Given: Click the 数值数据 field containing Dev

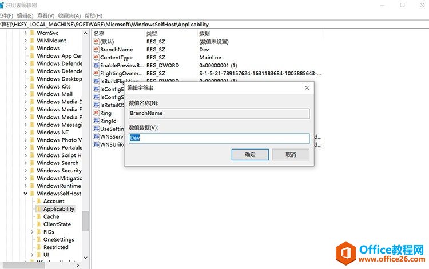Looking at the screenshot, I should tap(219, 138).
